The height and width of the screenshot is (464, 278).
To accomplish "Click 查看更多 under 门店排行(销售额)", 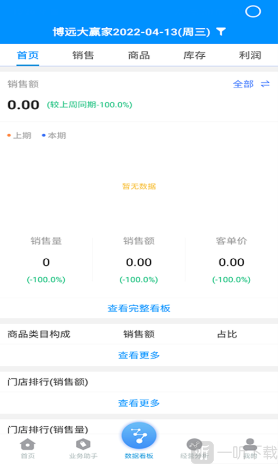I will tap(139, 403).
